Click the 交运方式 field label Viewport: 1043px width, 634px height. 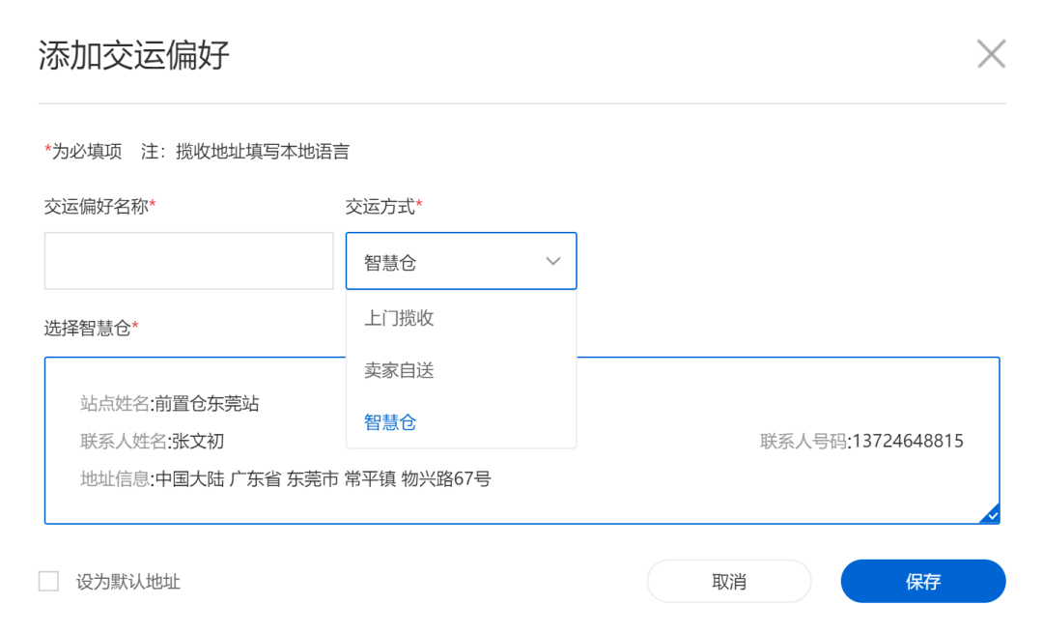click(x=381, y=206)
